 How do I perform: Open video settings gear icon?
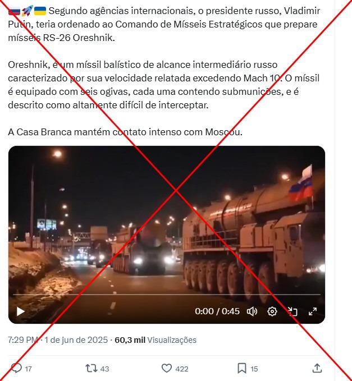[x=272, y=311]
